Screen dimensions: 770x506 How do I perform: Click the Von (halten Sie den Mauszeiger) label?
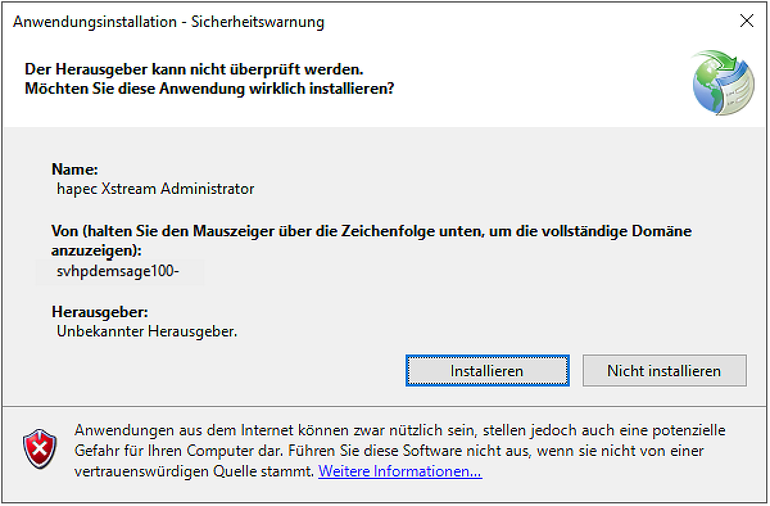tap(371, 231)
